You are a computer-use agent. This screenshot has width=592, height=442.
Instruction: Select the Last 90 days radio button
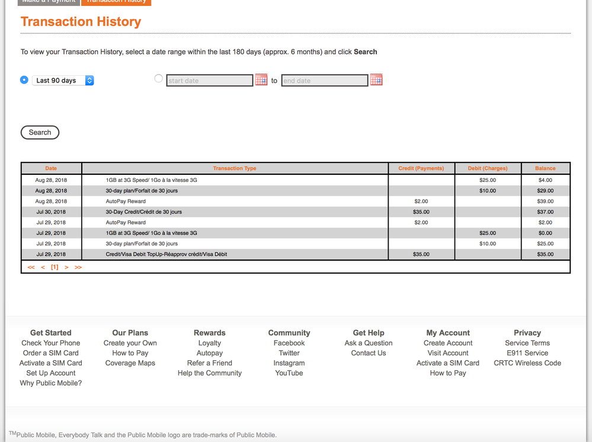(24, 79)
